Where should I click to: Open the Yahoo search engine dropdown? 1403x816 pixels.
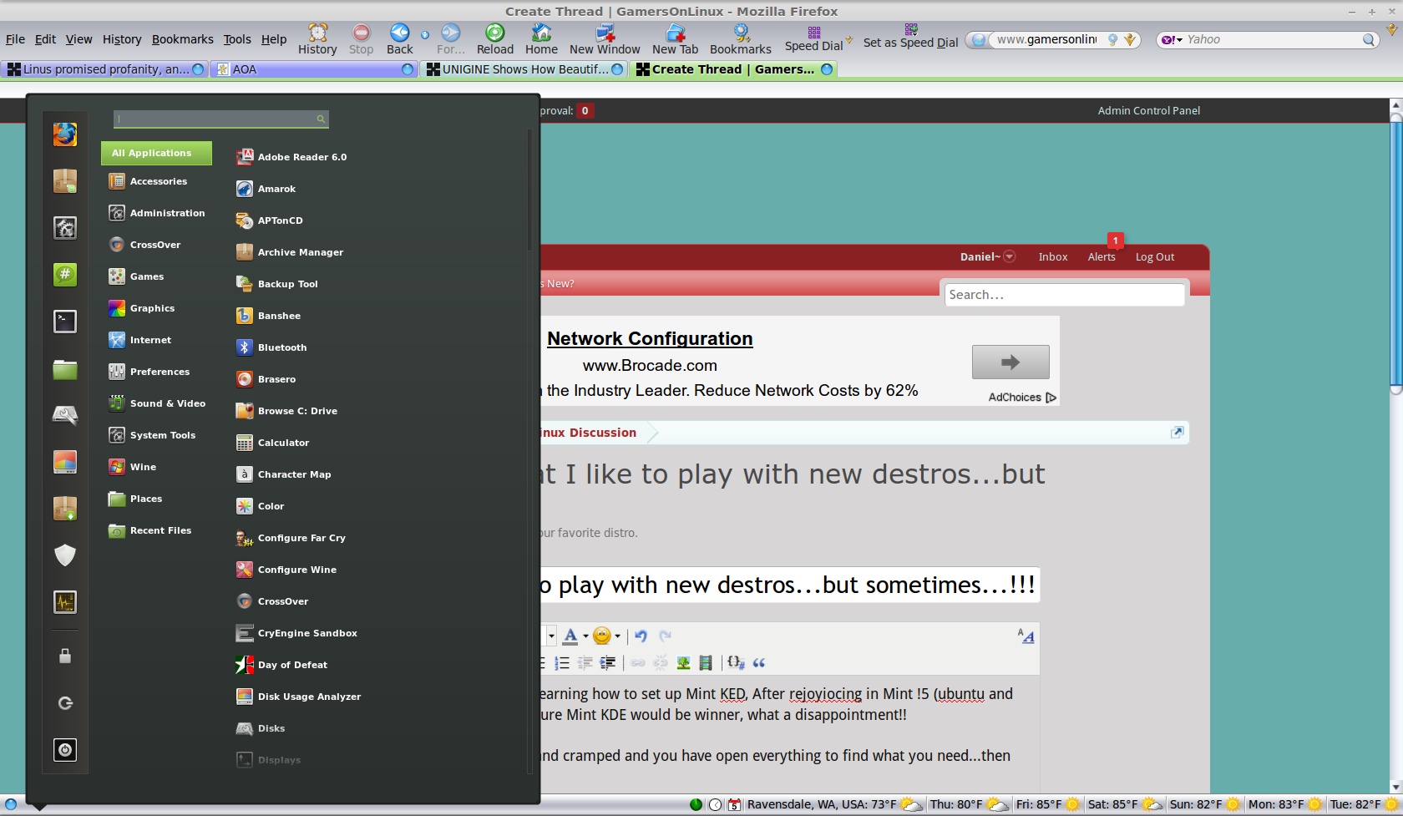tap(1173, 39)
